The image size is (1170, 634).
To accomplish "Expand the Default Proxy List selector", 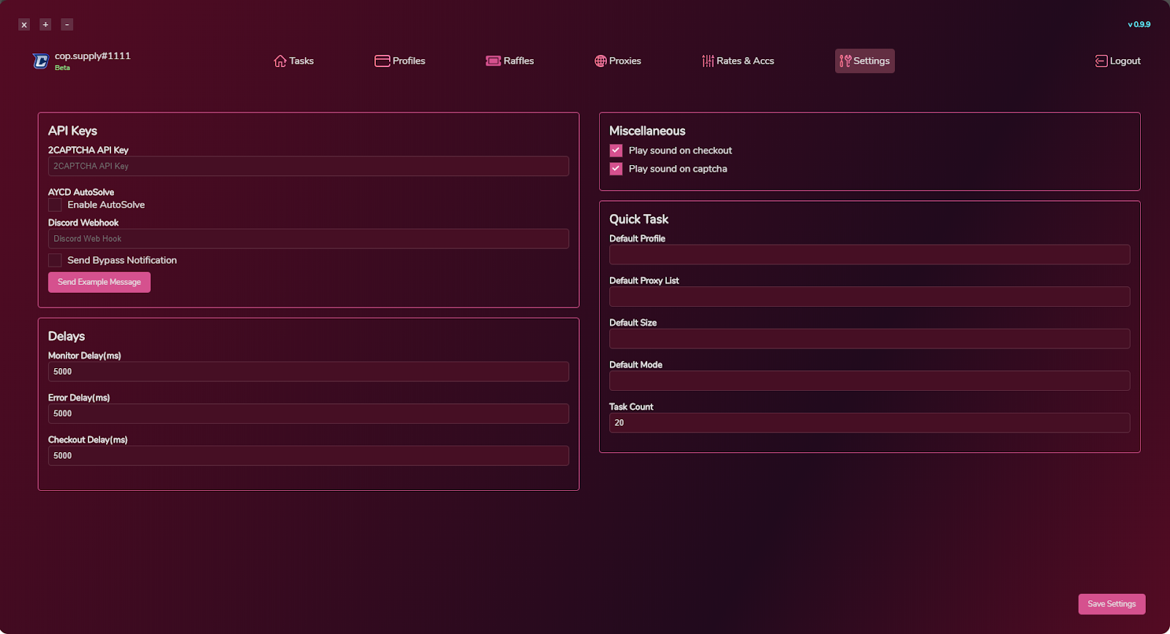I will tap(869, 297).
